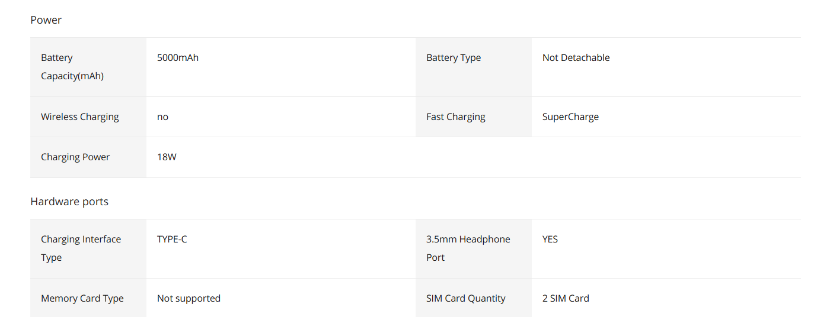Click the Not supported value text
Image resolution: width=814 pixels, height=317 pixels.
(x=189, y=299)
